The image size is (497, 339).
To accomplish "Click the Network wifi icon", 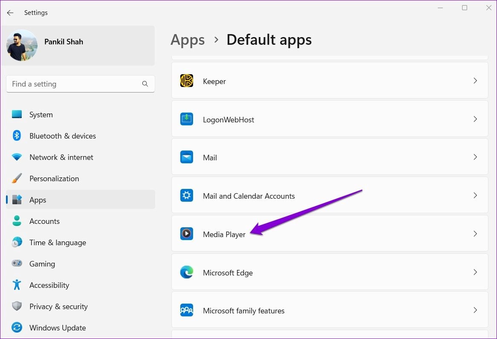I will pos(17,157).
